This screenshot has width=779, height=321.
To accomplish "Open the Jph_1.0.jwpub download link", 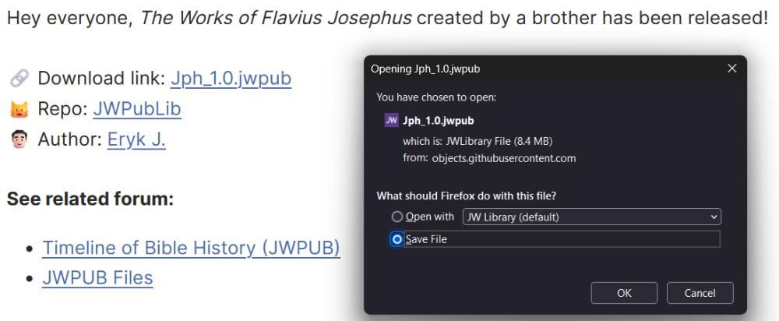I will (x=231, y=79).
